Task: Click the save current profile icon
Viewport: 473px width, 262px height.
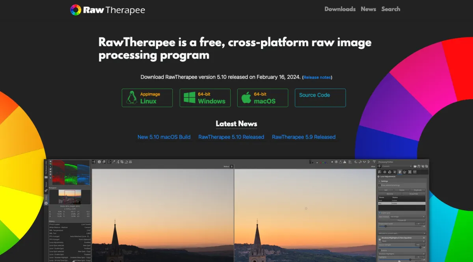Action: tap(419, 166)
